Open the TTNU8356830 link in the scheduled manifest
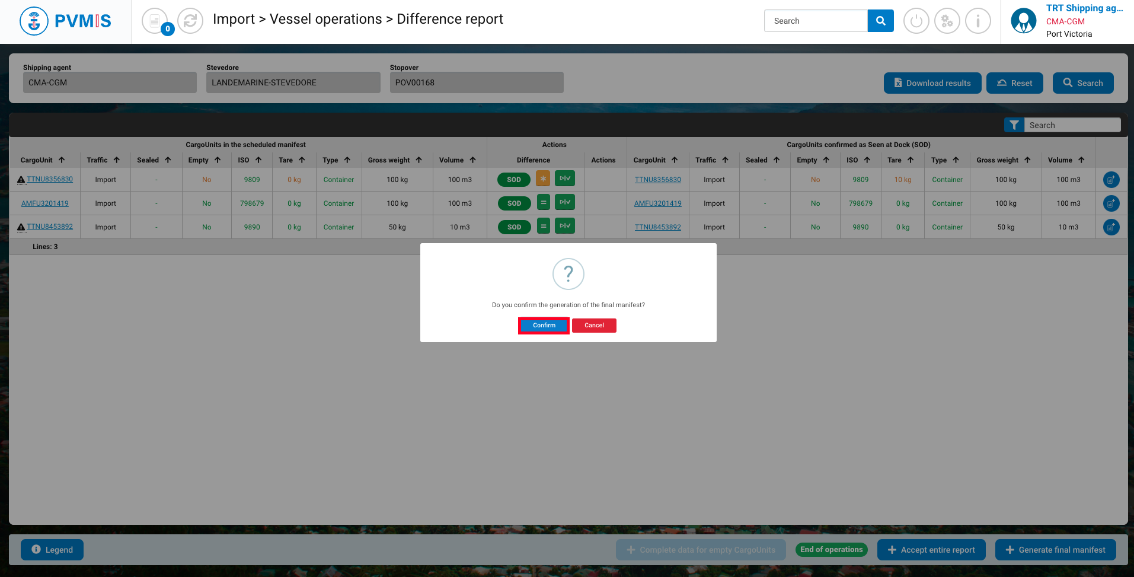This screenshot has width=1134, height=577. 50,179
